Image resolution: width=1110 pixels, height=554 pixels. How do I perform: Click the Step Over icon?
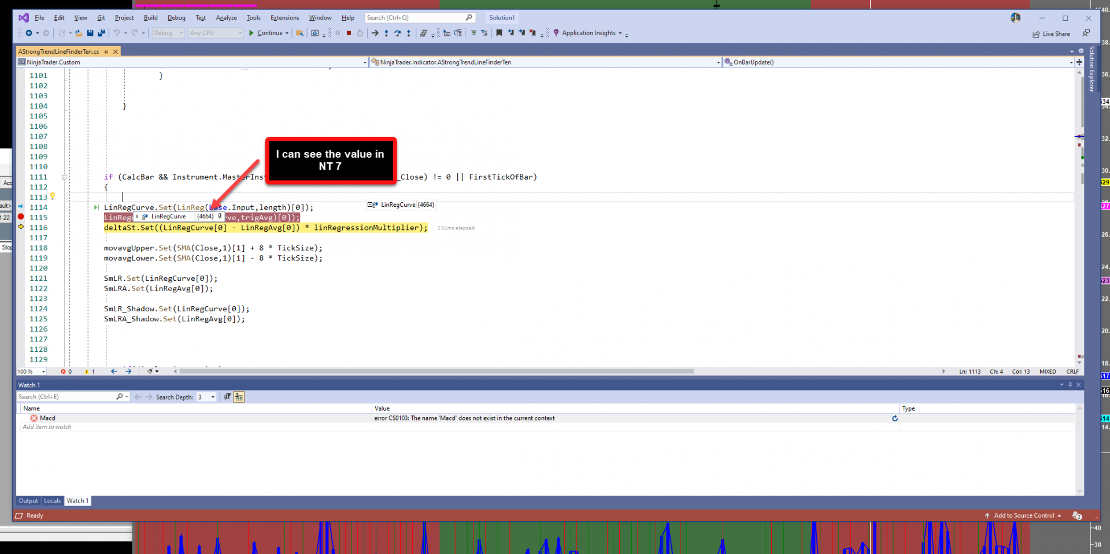(x=397, y=33)
